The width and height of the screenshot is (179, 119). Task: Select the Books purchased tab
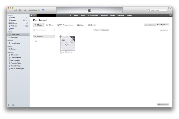(x=92, y=25)
